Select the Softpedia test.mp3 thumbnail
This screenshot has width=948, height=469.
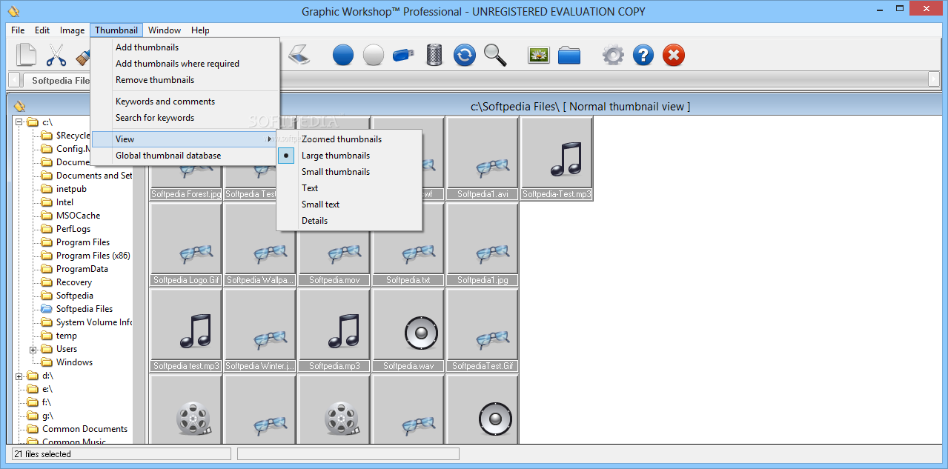point(186,330)
